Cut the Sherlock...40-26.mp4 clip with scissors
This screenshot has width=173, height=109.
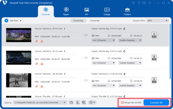pyautogui.click(x=42, y=86)
